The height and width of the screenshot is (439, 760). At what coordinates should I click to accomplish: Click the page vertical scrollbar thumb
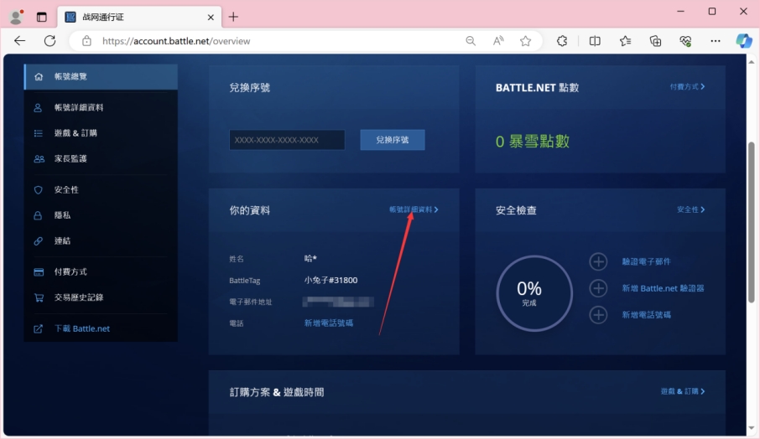tap(752, 222)
